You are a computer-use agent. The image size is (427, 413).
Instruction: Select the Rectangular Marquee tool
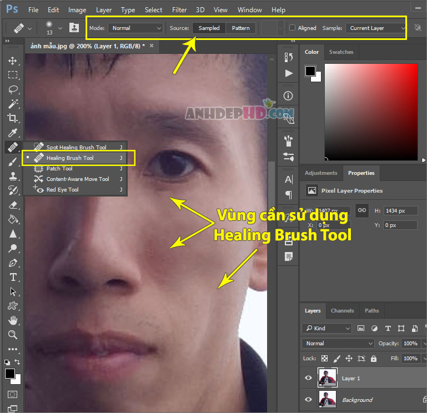pos(13,74)
